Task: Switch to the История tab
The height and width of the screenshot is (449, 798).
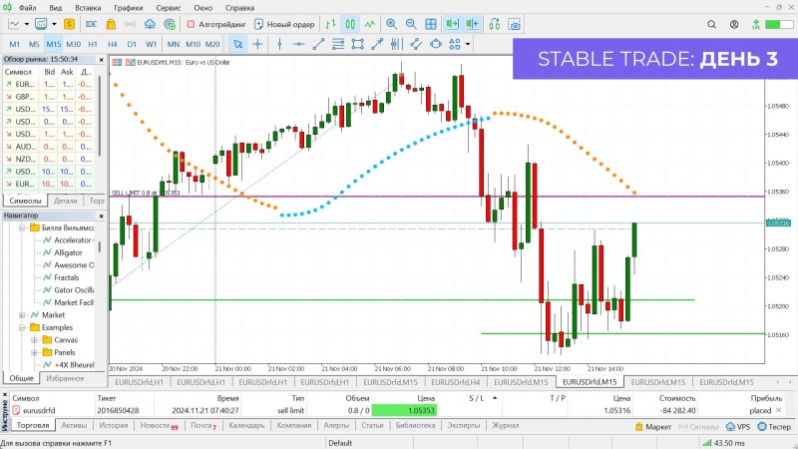Action: 114,426
